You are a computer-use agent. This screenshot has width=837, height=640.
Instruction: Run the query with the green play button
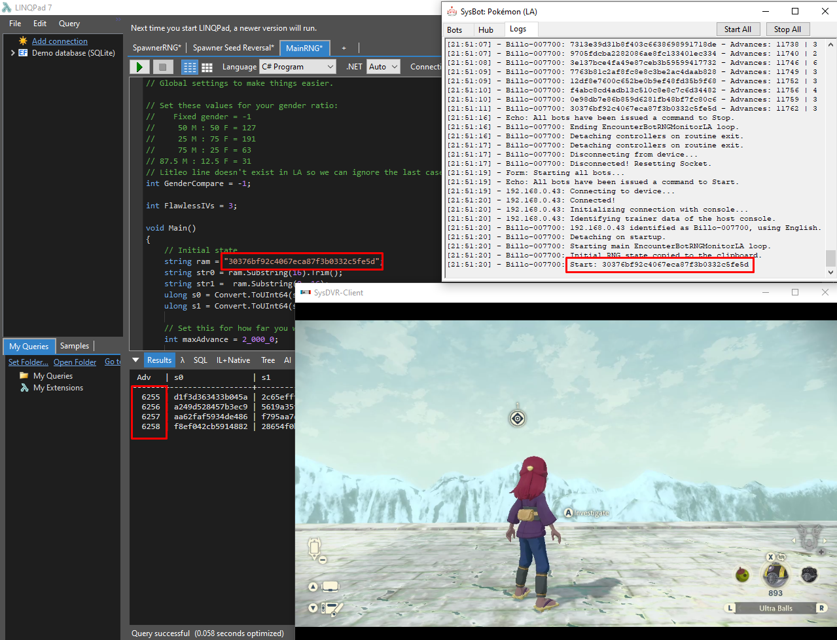pyautogui.click(x=139, y=67)
